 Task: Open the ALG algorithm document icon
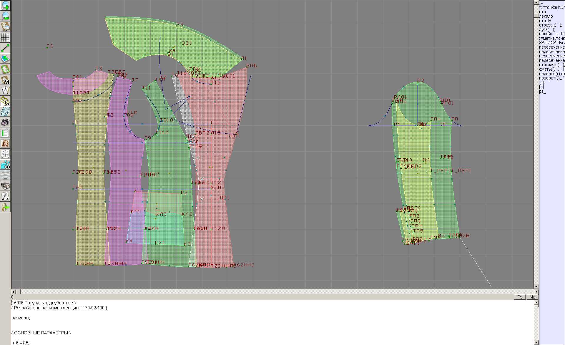click(5, 196)
